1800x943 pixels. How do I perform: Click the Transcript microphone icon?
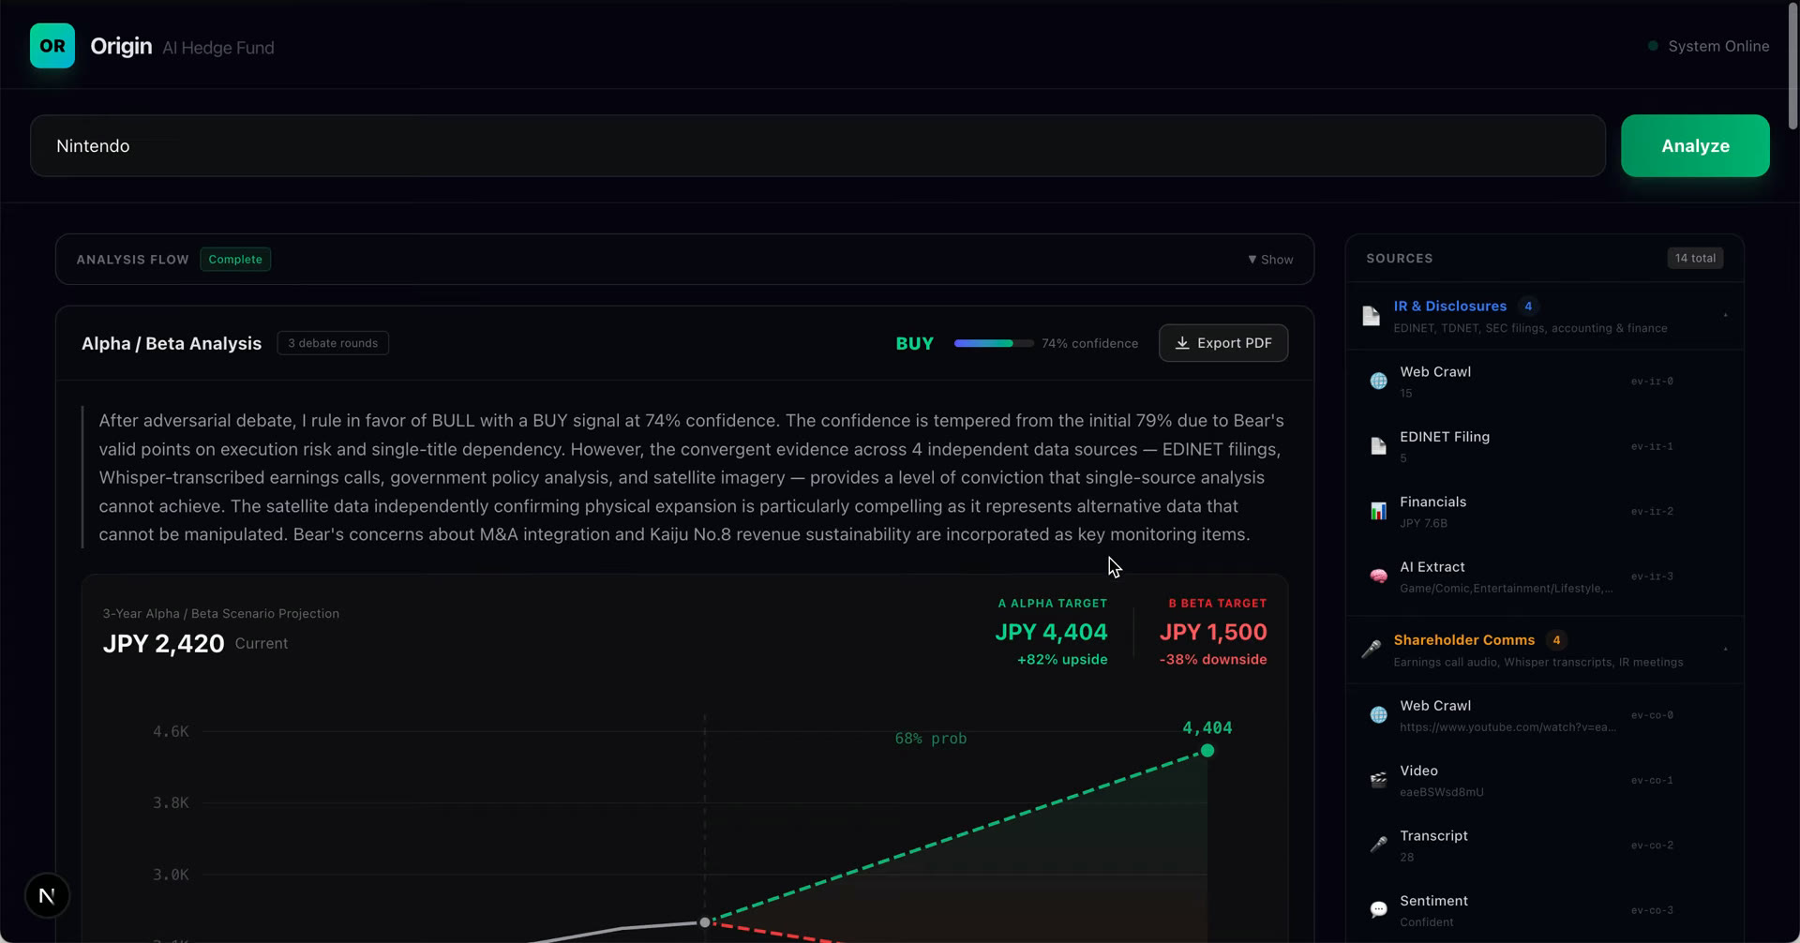[x=1378, y=845]
